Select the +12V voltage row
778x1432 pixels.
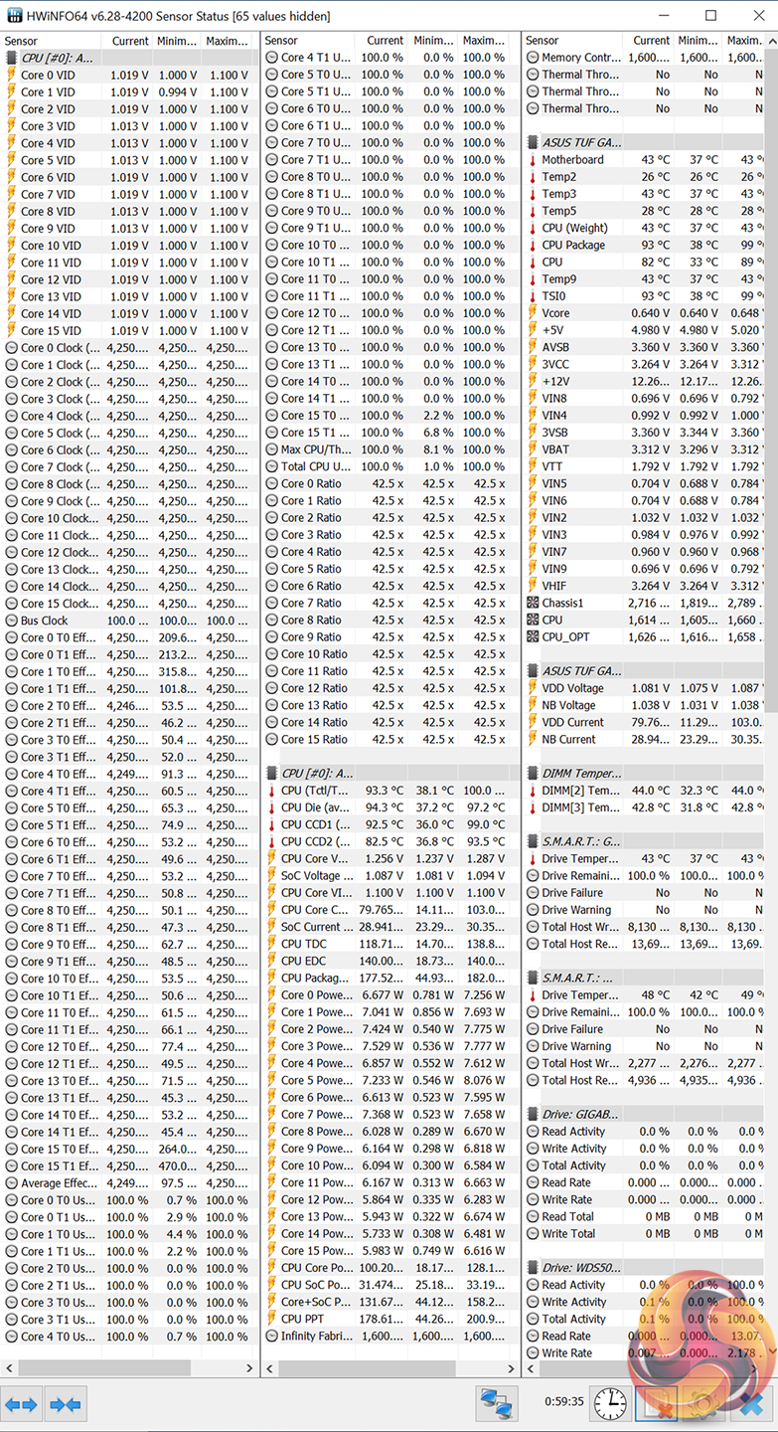tap(642, 382)
